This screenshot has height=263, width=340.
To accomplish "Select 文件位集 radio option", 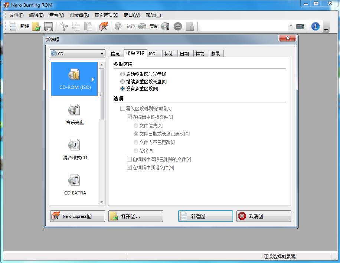I will pos(136,126).
